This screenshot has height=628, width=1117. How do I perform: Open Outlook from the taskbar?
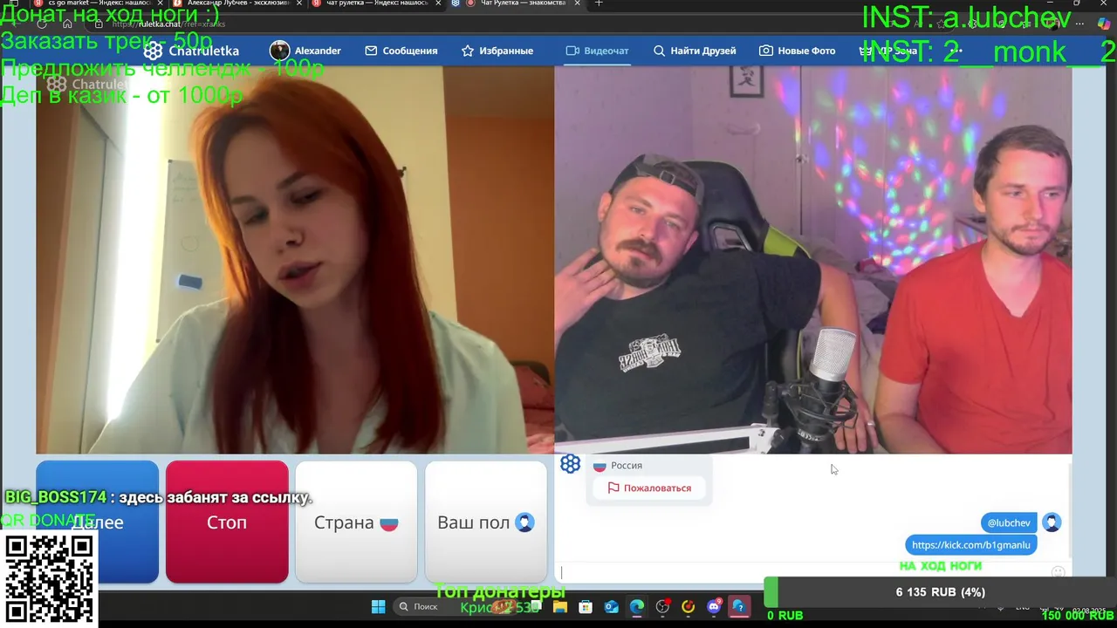pos(612,607)
